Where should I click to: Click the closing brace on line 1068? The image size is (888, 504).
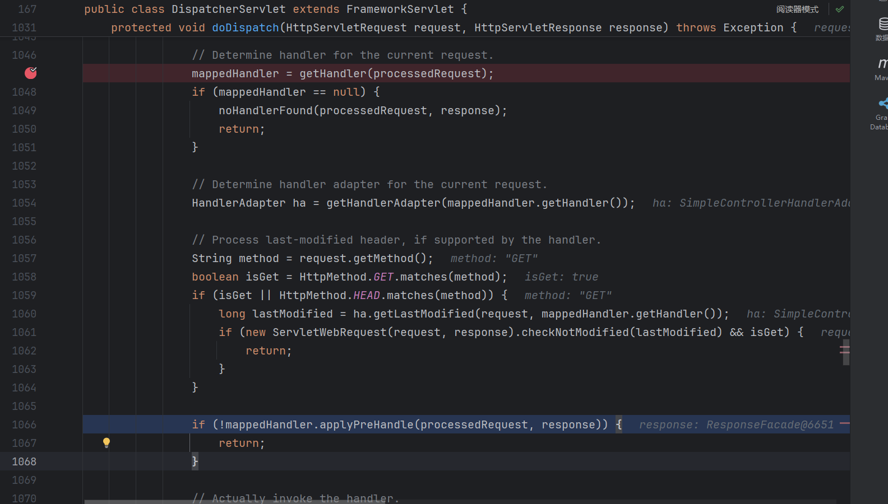pyautogui.click(x=195, y=461)
